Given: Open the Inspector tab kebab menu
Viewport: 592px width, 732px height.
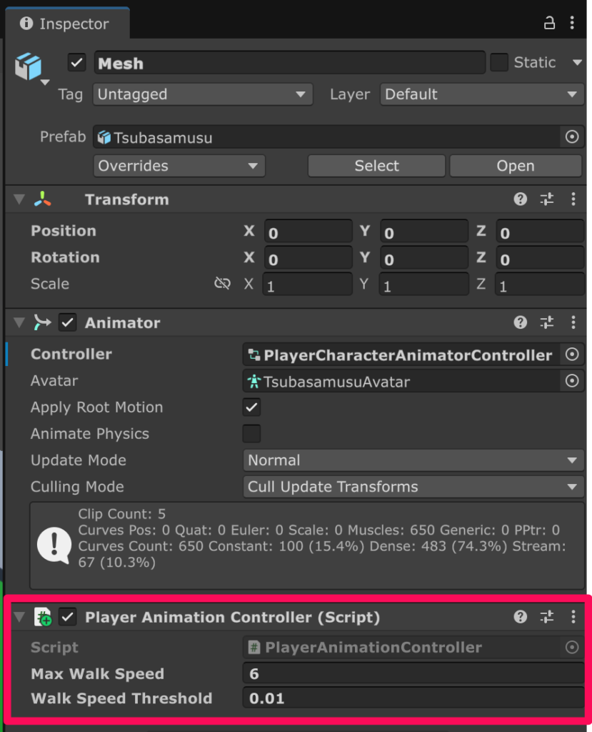Looking at the screenshot, I should (x=572, y=23).
